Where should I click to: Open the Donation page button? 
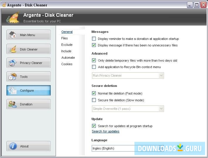coord(28,104)
